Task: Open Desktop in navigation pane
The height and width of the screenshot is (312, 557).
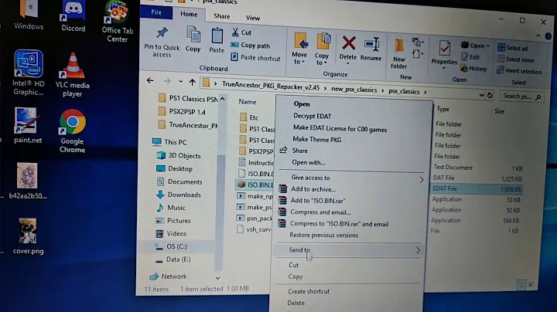Action: click(174, 169)
